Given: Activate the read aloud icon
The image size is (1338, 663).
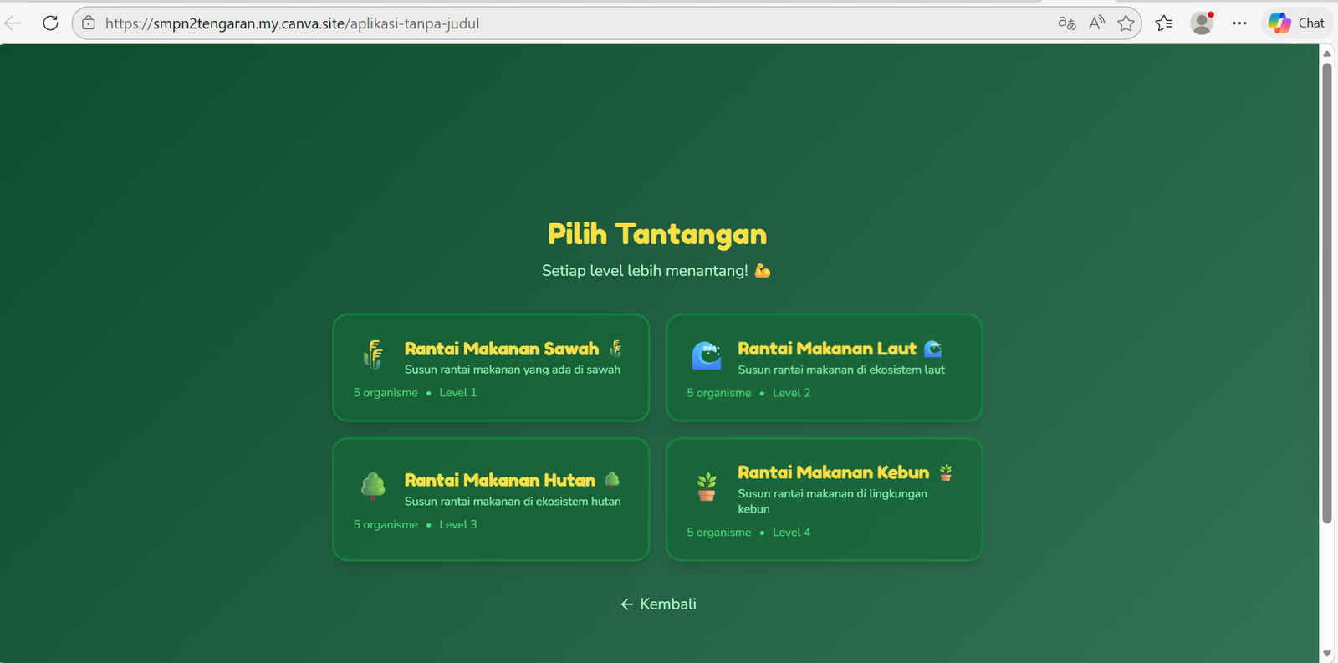Looking at the screenshot, I should [1097, 23].
